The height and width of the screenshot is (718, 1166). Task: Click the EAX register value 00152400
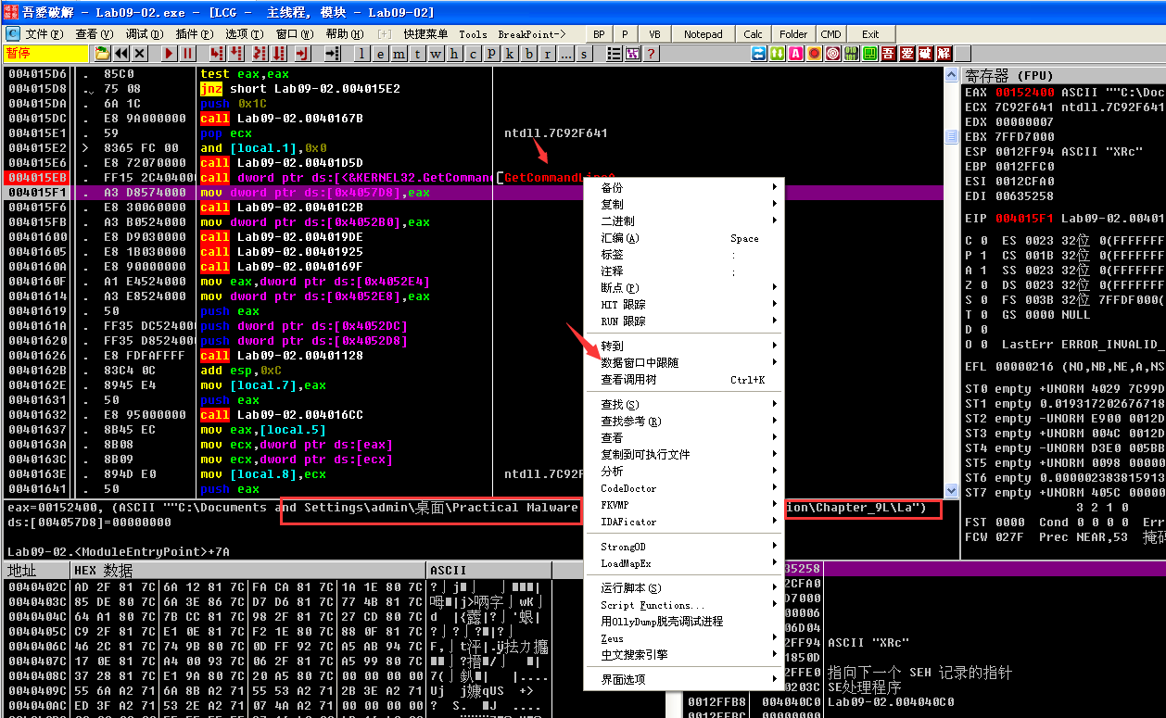pyautogui.click(x=1024, y=93)
